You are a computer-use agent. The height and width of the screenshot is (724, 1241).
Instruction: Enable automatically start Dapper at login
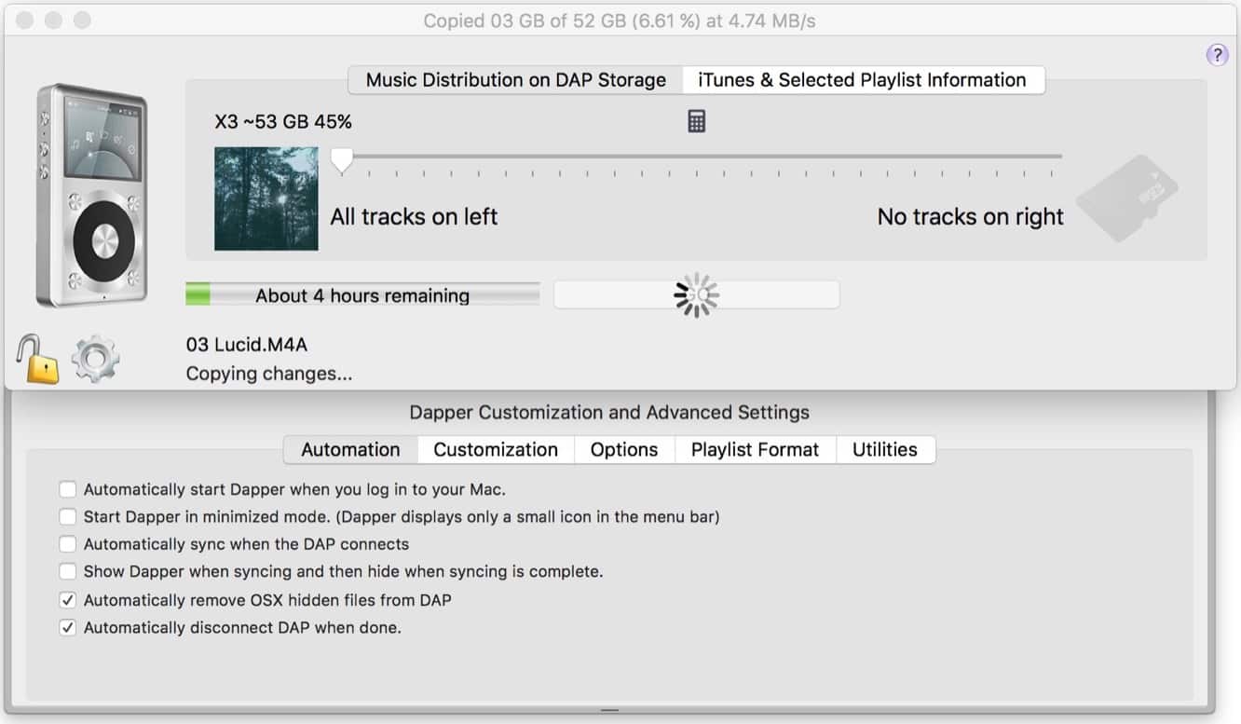68,489
